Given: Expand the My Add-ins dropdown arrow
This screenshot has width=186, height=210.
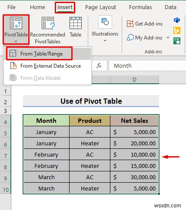Looking at the screenshot, I should click(168, 38).
